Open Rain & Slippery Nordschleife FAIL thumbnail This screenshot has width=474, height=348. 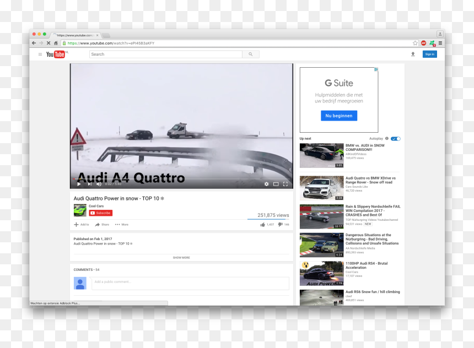pyautogui.click(x=322, y=216)
